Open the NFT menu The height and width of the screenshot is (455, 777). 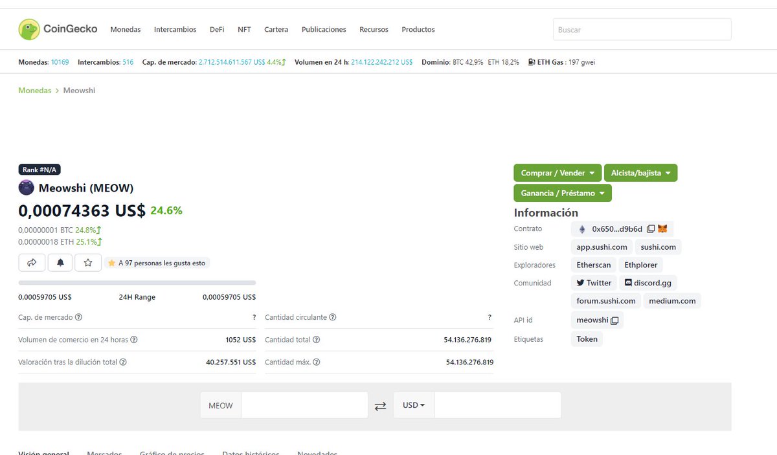(x=244, y=30)
